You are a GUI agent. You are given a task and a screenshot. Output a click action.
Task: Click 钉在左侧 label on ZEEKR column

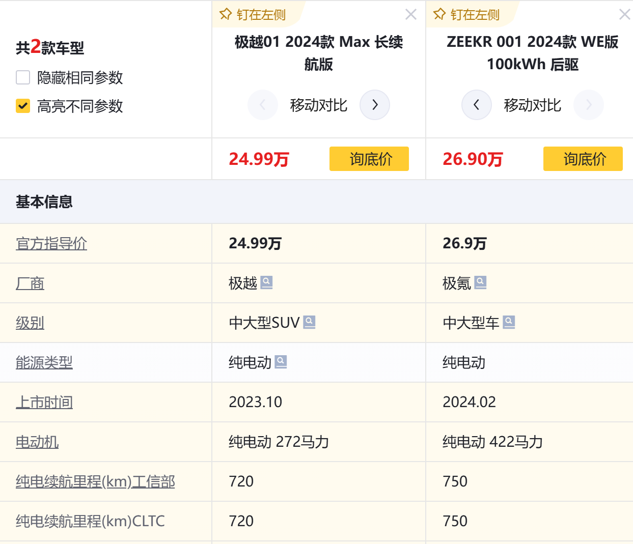475,15
